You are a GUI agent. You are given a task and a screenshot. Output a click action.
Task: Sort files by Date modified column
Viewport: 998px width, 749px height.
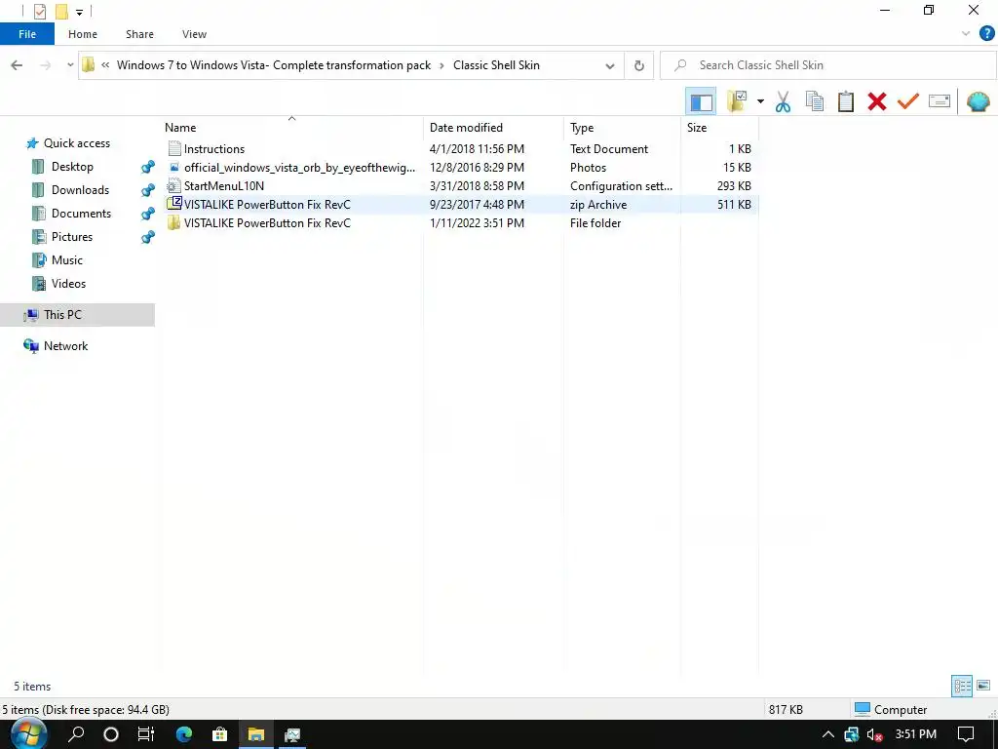[493, 128]
